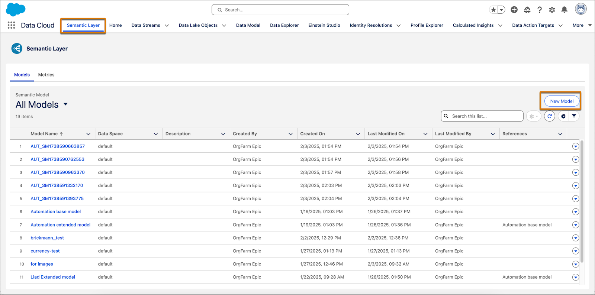The width and height of the screenshot is (595, 295).
Task: Go to the Semantic Layer nav tab
Action: 83,25
